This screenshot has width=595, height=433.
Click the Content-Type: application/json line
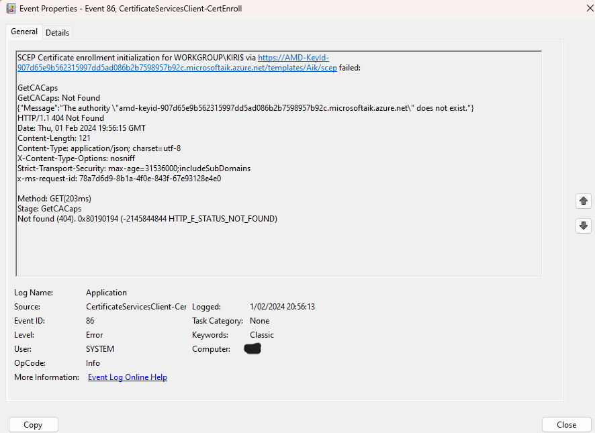tap(99, 148)
